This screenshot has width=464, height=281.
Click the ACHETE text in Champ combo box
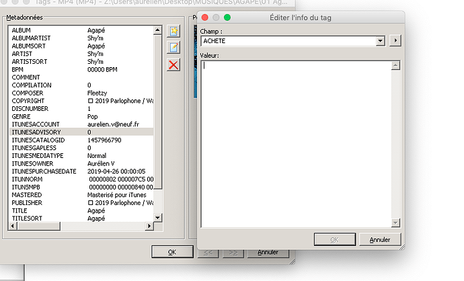point(215,41)
